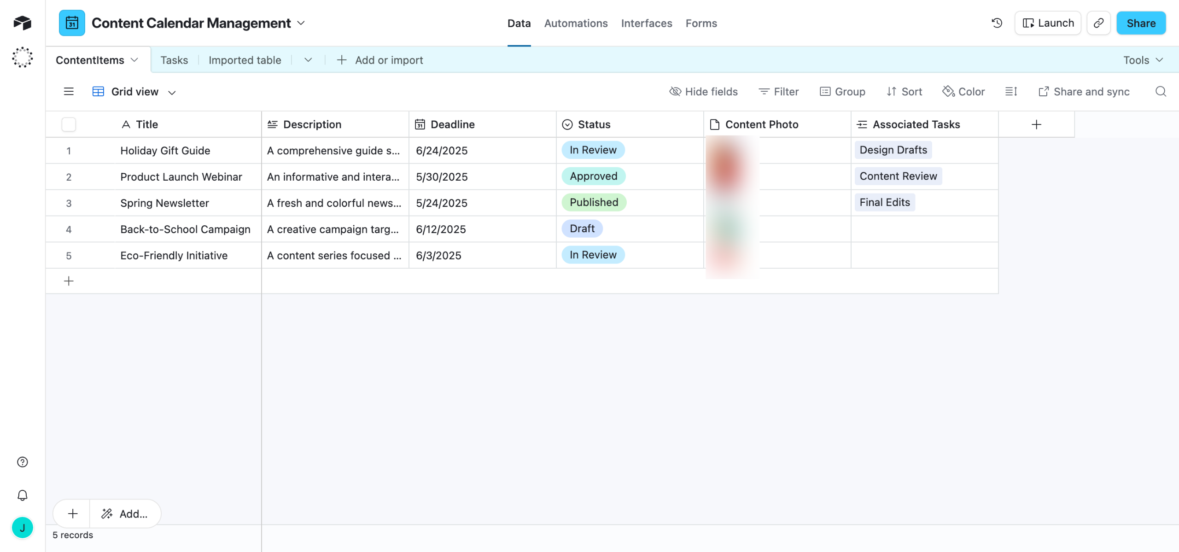
Task: Click the copy link icon button
Action: pyautogui.click(x=1098, y=23)
